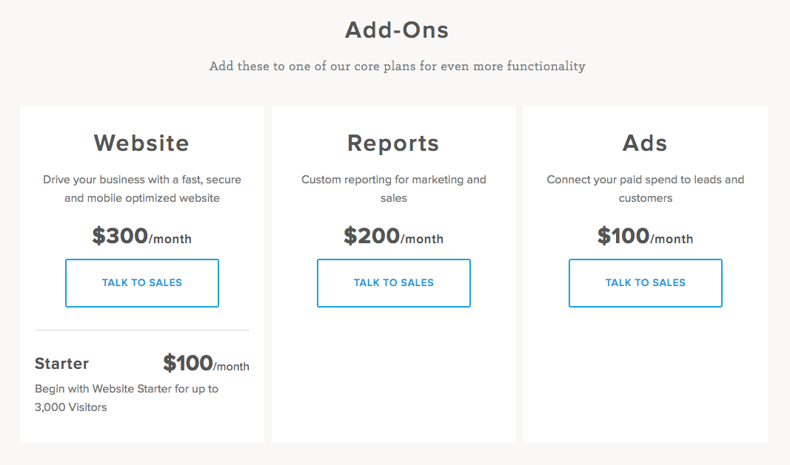Click the $200/month Reports price
The width and height of the screenshot is (790, 465).
click(393, 236)
